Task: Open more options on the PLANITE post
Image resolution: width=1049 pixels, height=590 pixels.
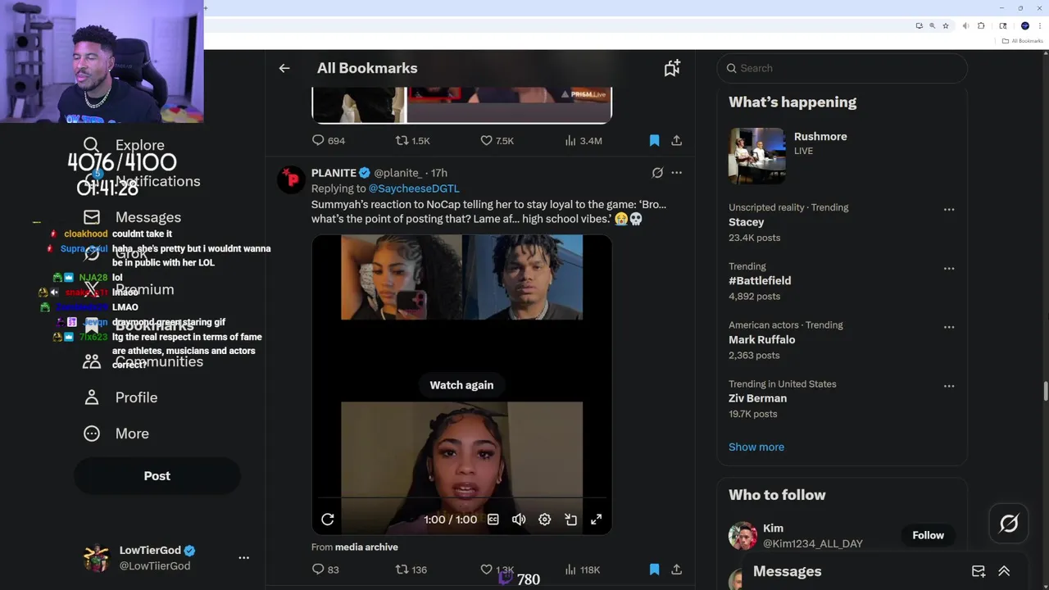Action: [676, 173]
